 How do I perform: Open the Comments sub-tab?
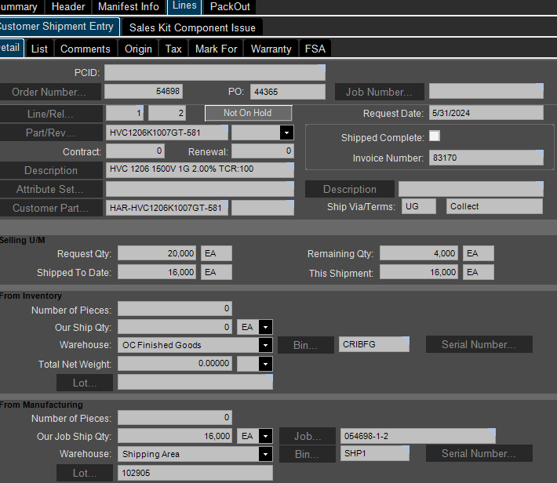pos(86,49)
